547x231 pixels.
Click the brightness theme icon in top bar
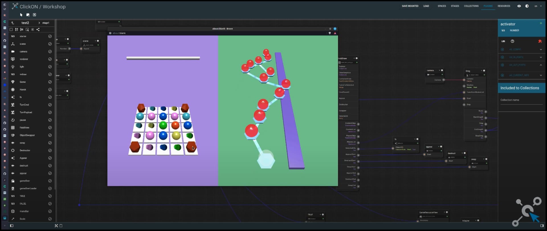click(x=527, y=6)
